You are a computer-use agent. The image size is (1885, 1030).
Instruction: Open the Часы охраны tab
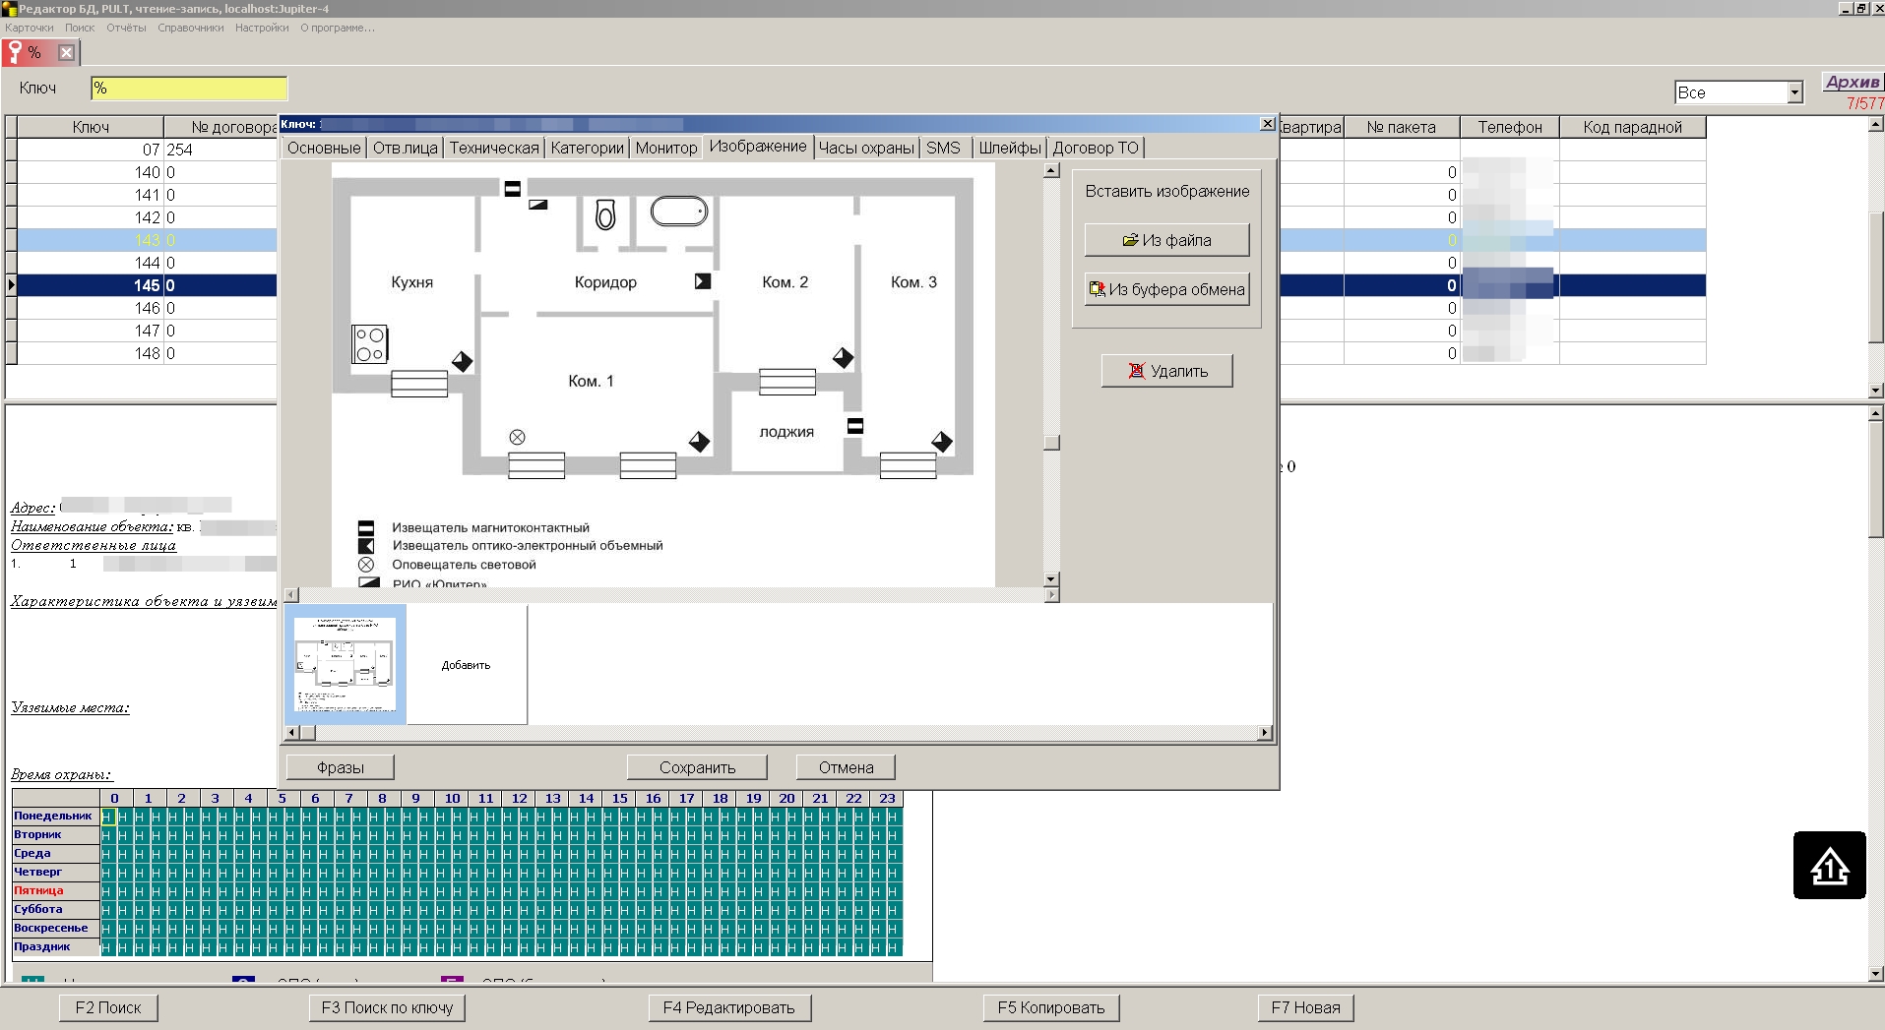point(866,148)
